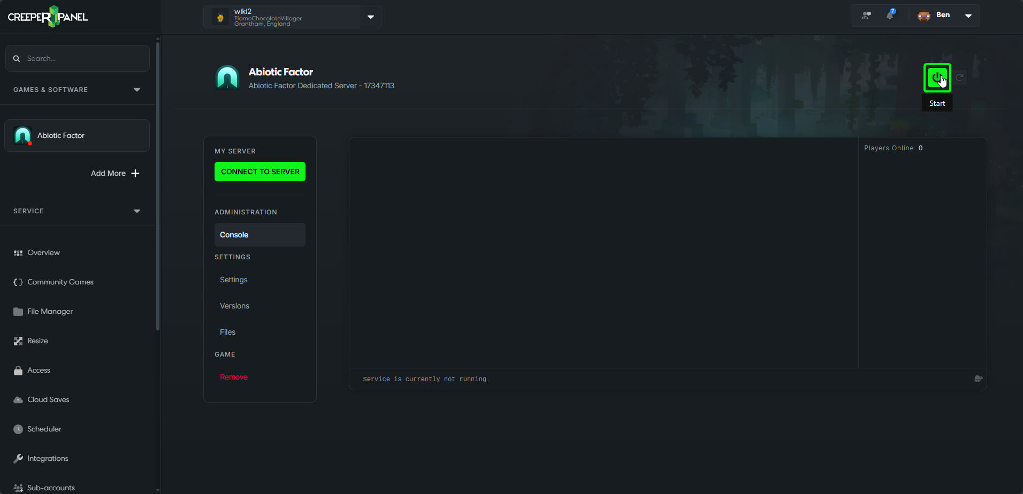Click the Players Online count
The width and height of the screenshot is (1023, 494).
coord(921,148)
